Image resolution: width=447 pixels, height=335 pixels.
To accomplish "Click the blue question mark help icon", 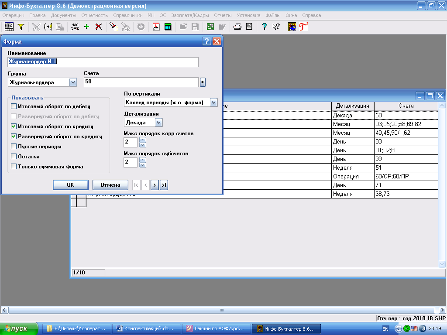I will (264, 27).
